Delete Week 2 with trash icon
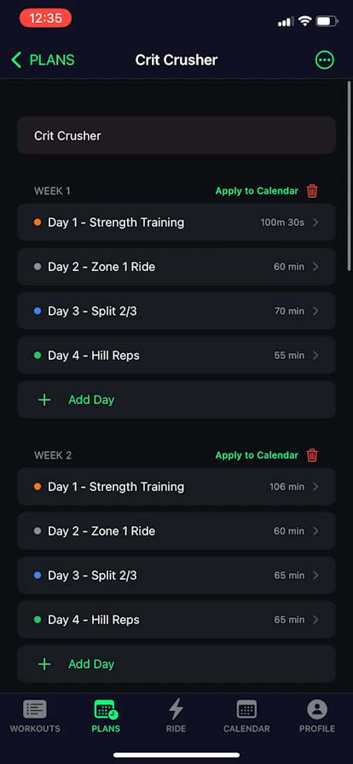This screenshot has width=353, height=764. (x=312, y=455)
